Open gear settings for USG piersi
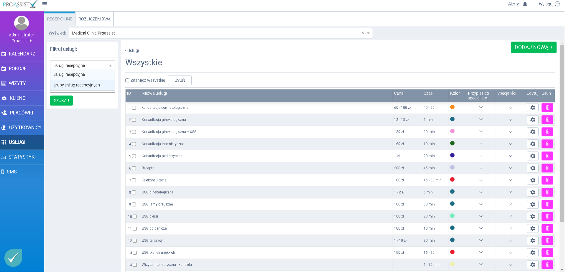Screen dimensions: 566x272 (532, 216)
